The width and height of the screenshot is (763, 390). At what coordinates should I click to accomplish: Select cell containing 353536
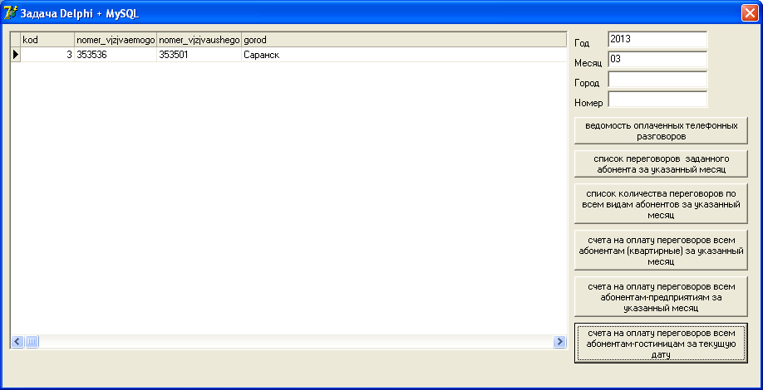116,55
